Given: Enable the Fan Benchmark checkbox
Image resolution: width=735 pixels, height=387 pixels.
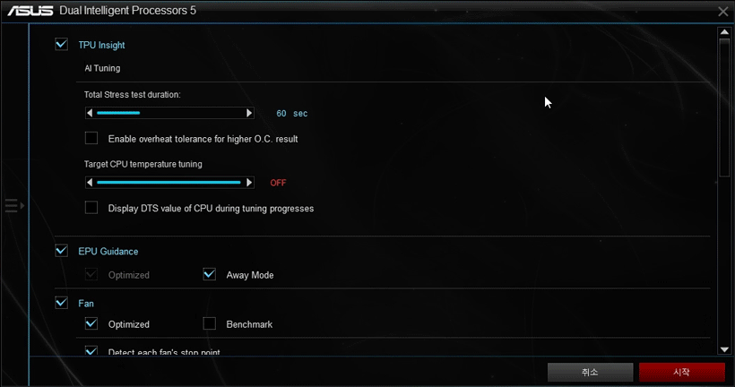Looking at the screenshot, I should tap(210, 323).
